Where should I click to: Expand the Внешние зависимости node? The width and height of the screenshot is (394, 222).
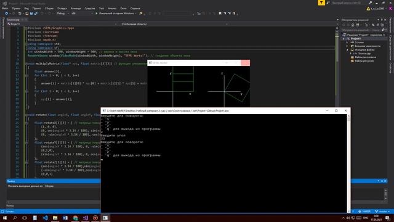[347, 46]
